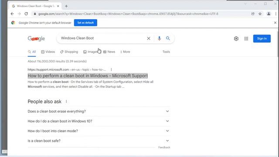The image size is (279, 157).
Task: Click the 'People also ask' heading
Action: 44,102
